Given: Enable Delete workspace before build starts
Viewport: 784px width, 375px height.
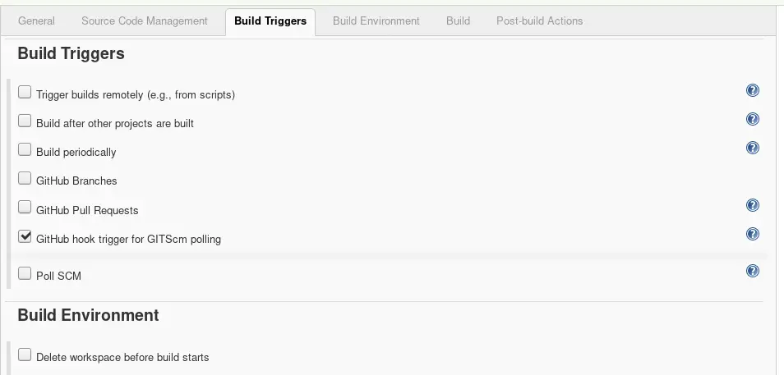Looking at the screenshot, I should [x=25, y=354].
